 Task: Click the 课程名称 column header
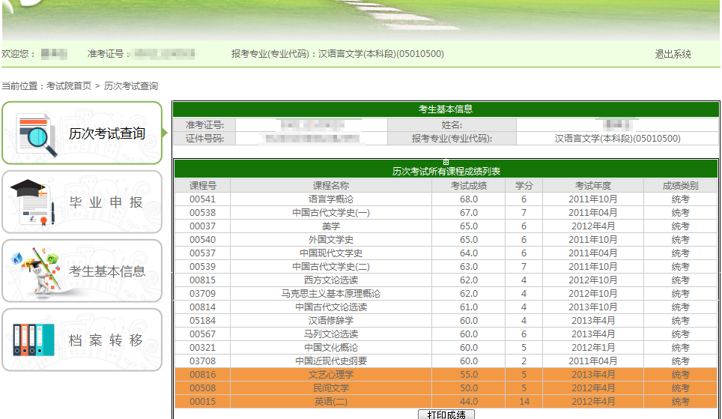coord(330,185)
